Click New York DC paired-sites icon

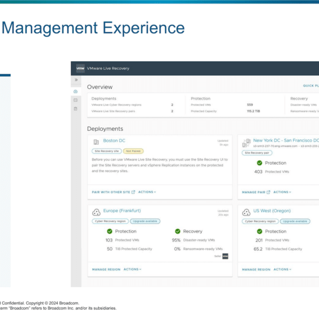click(246, 143)
